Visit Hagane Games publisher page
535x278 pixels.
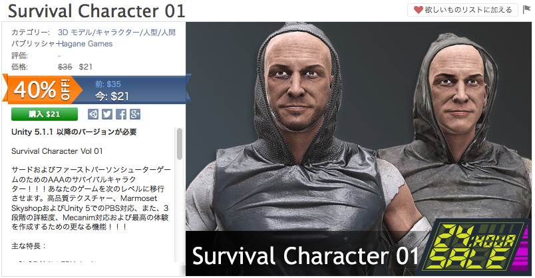(85, 44)
